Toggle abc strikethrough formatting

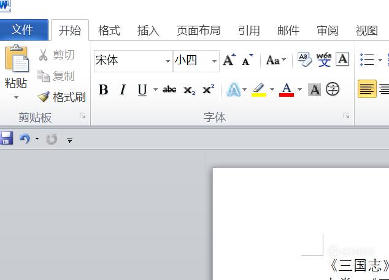pos(169,89)
